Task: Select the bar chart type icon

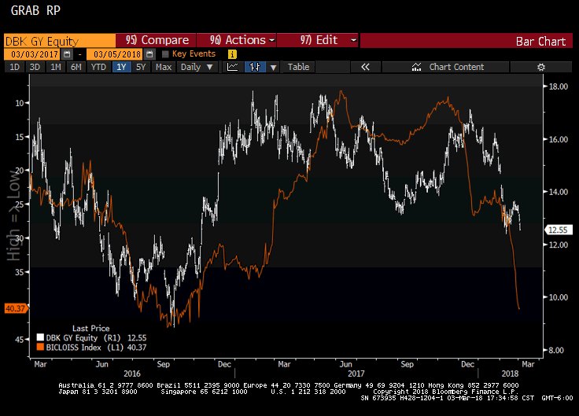Action: 255,67
